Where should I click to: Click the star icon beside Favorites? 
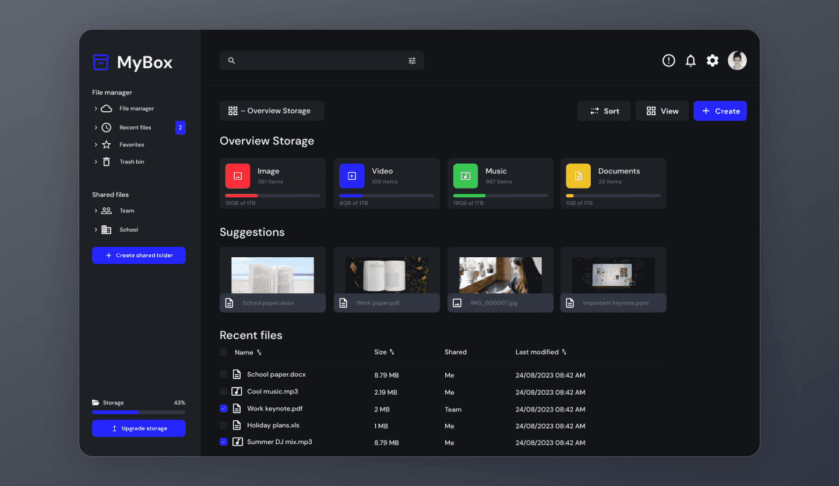107,144
